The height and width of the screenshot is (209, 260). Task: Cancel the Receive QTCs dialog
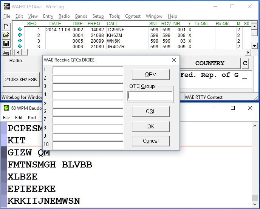(x=151, y=141)
